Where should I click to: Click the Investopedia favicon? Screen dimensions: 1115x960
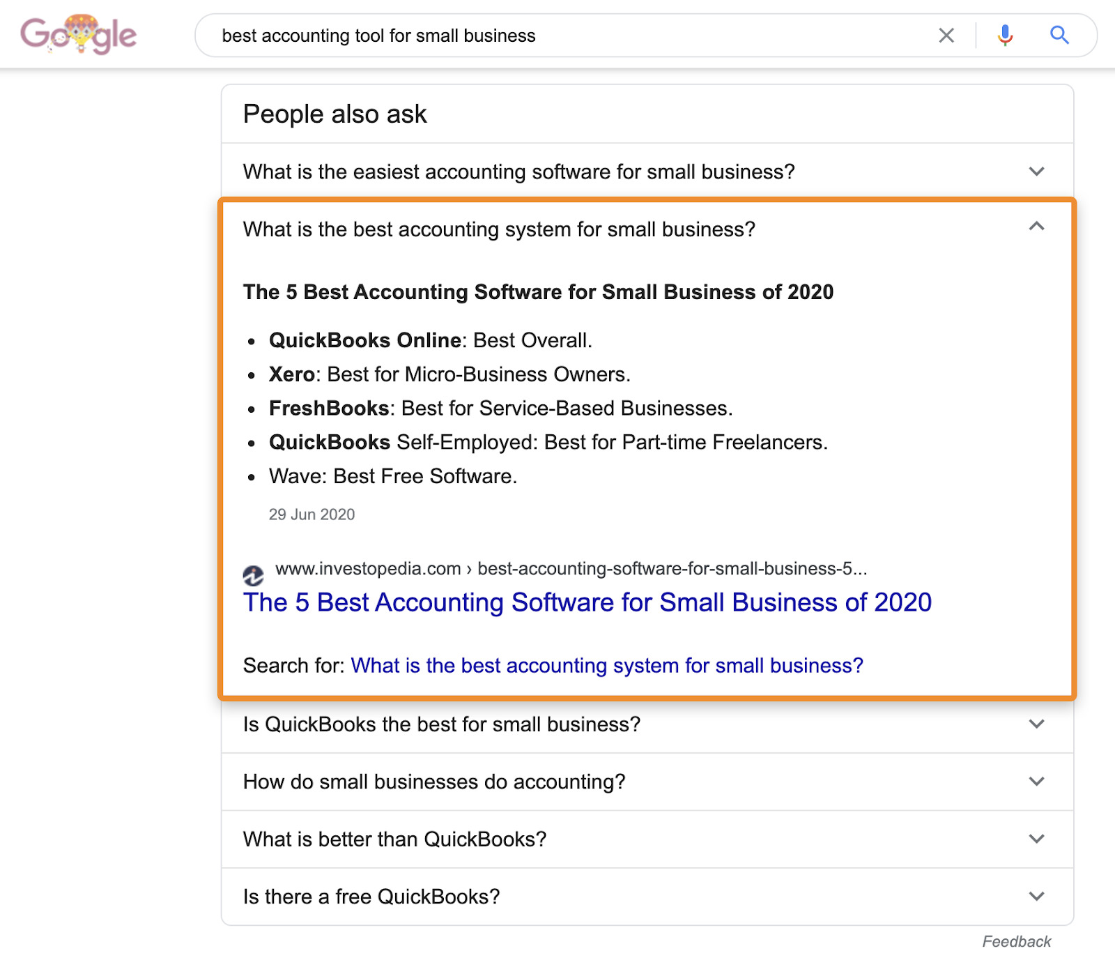[x=253, y=576]
